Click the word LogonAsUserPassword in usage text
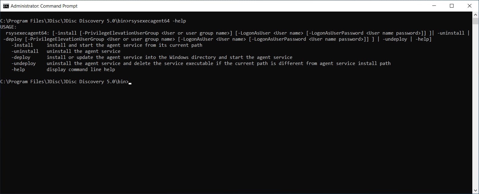 tap(335, 33)
